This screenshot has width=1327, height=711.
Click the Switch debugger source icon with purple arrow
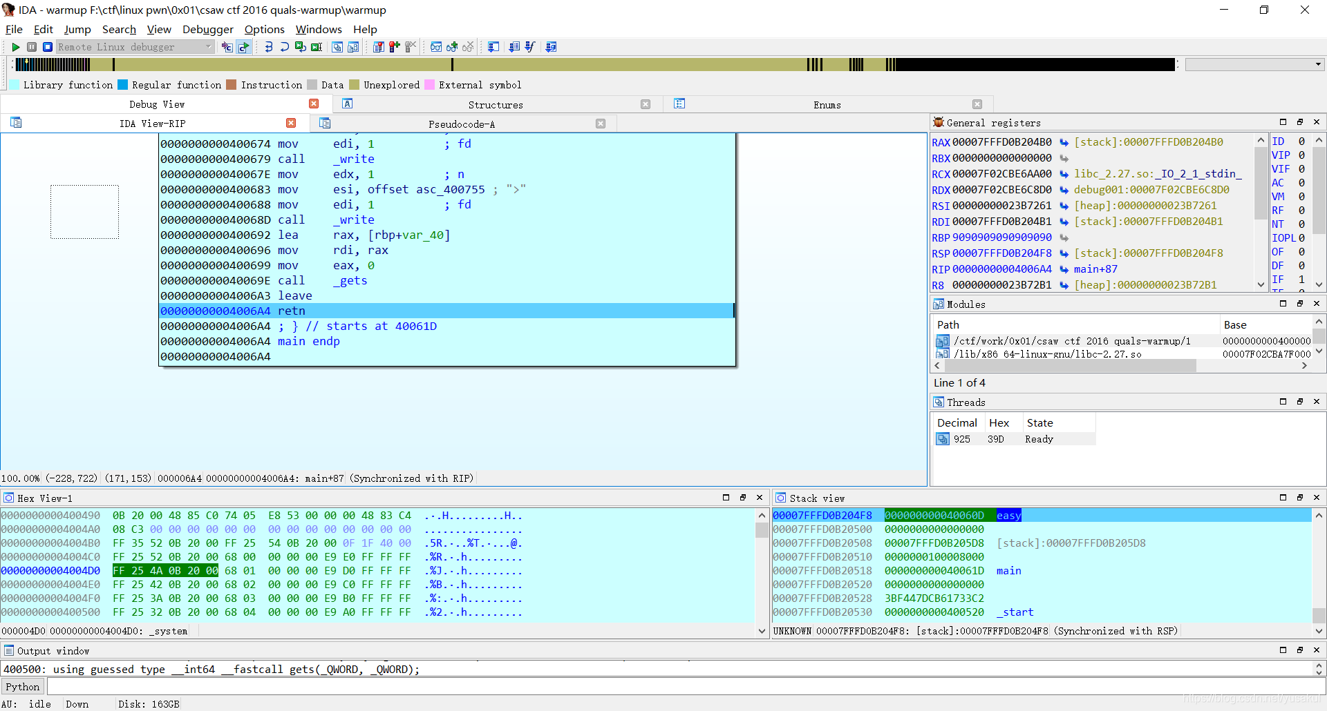[227, 47]
